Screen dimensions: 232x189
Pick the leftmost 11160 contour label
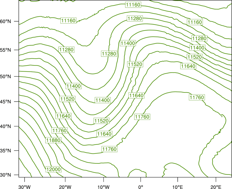[x=68, y=20]
